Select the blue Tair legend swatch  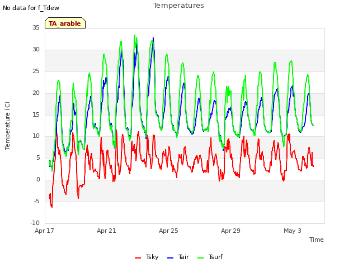coord(170,258)
